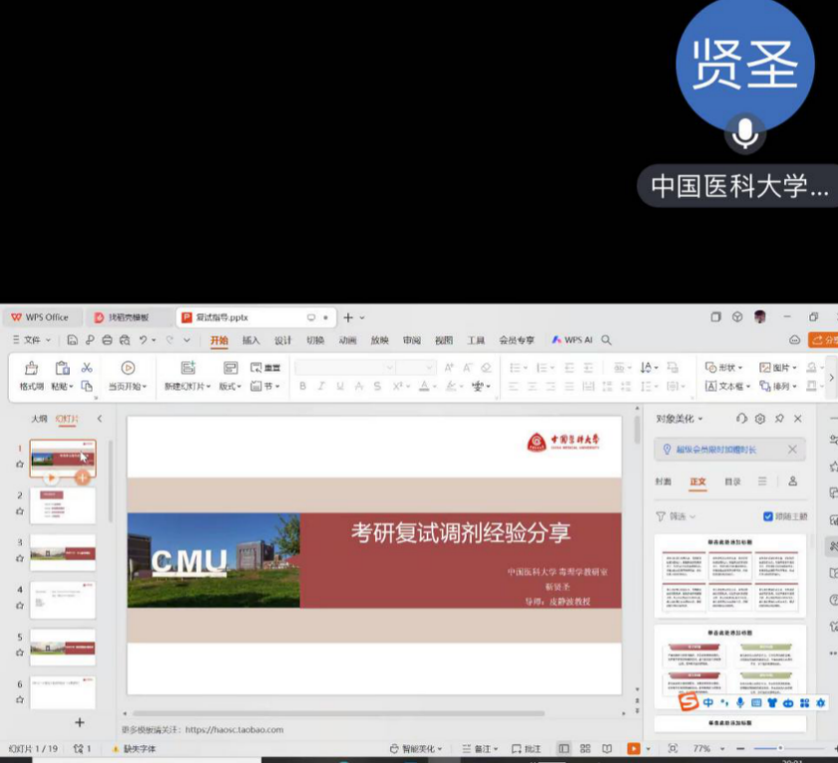
Task: Switch to normal view in status bar
Action: coord(564,748)
